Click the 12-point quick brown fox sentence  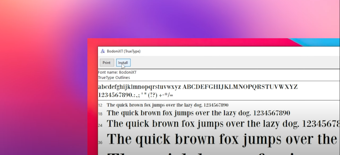pos(167,105)
